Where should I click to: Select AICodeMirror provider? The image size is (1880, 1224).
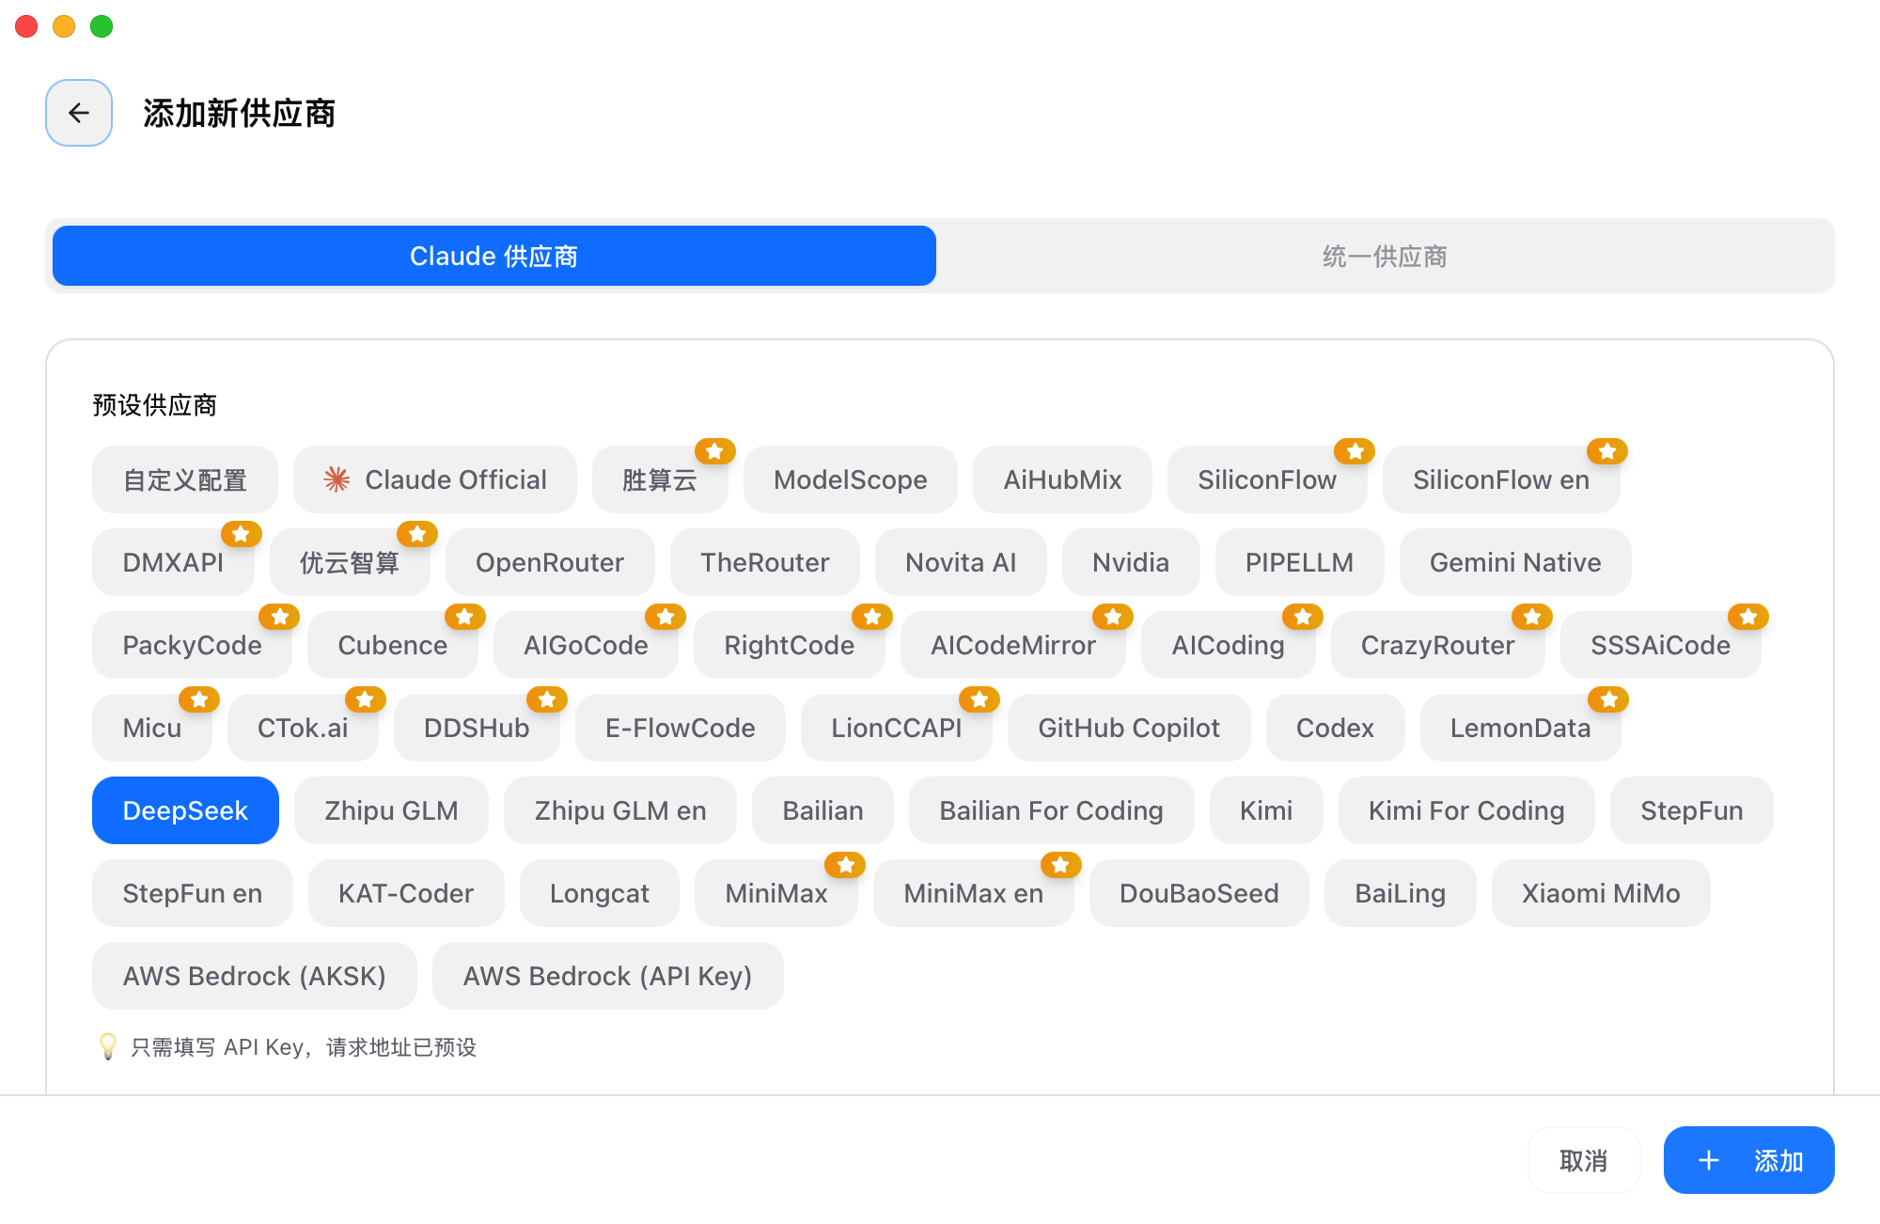point(1013,645)
